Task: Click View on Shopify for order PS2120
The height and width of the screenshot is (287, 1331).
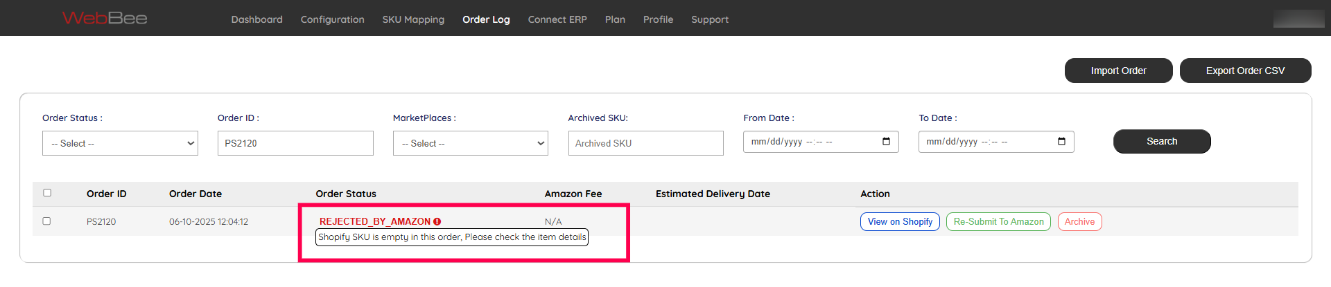Action: 900,221
